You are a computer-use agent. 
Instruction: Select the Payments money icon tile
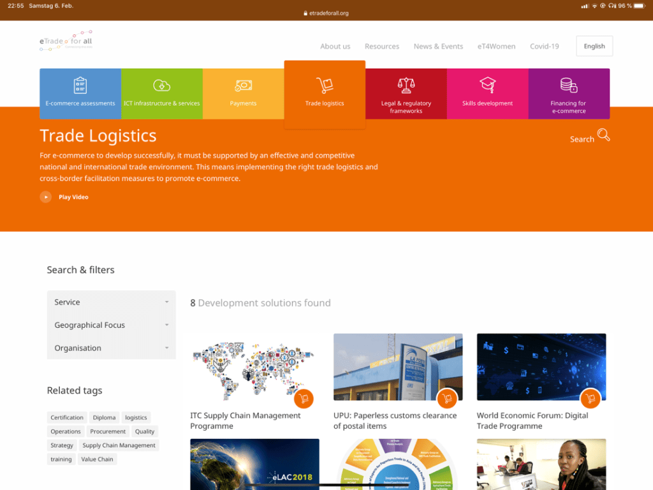(x=243, y=85)
